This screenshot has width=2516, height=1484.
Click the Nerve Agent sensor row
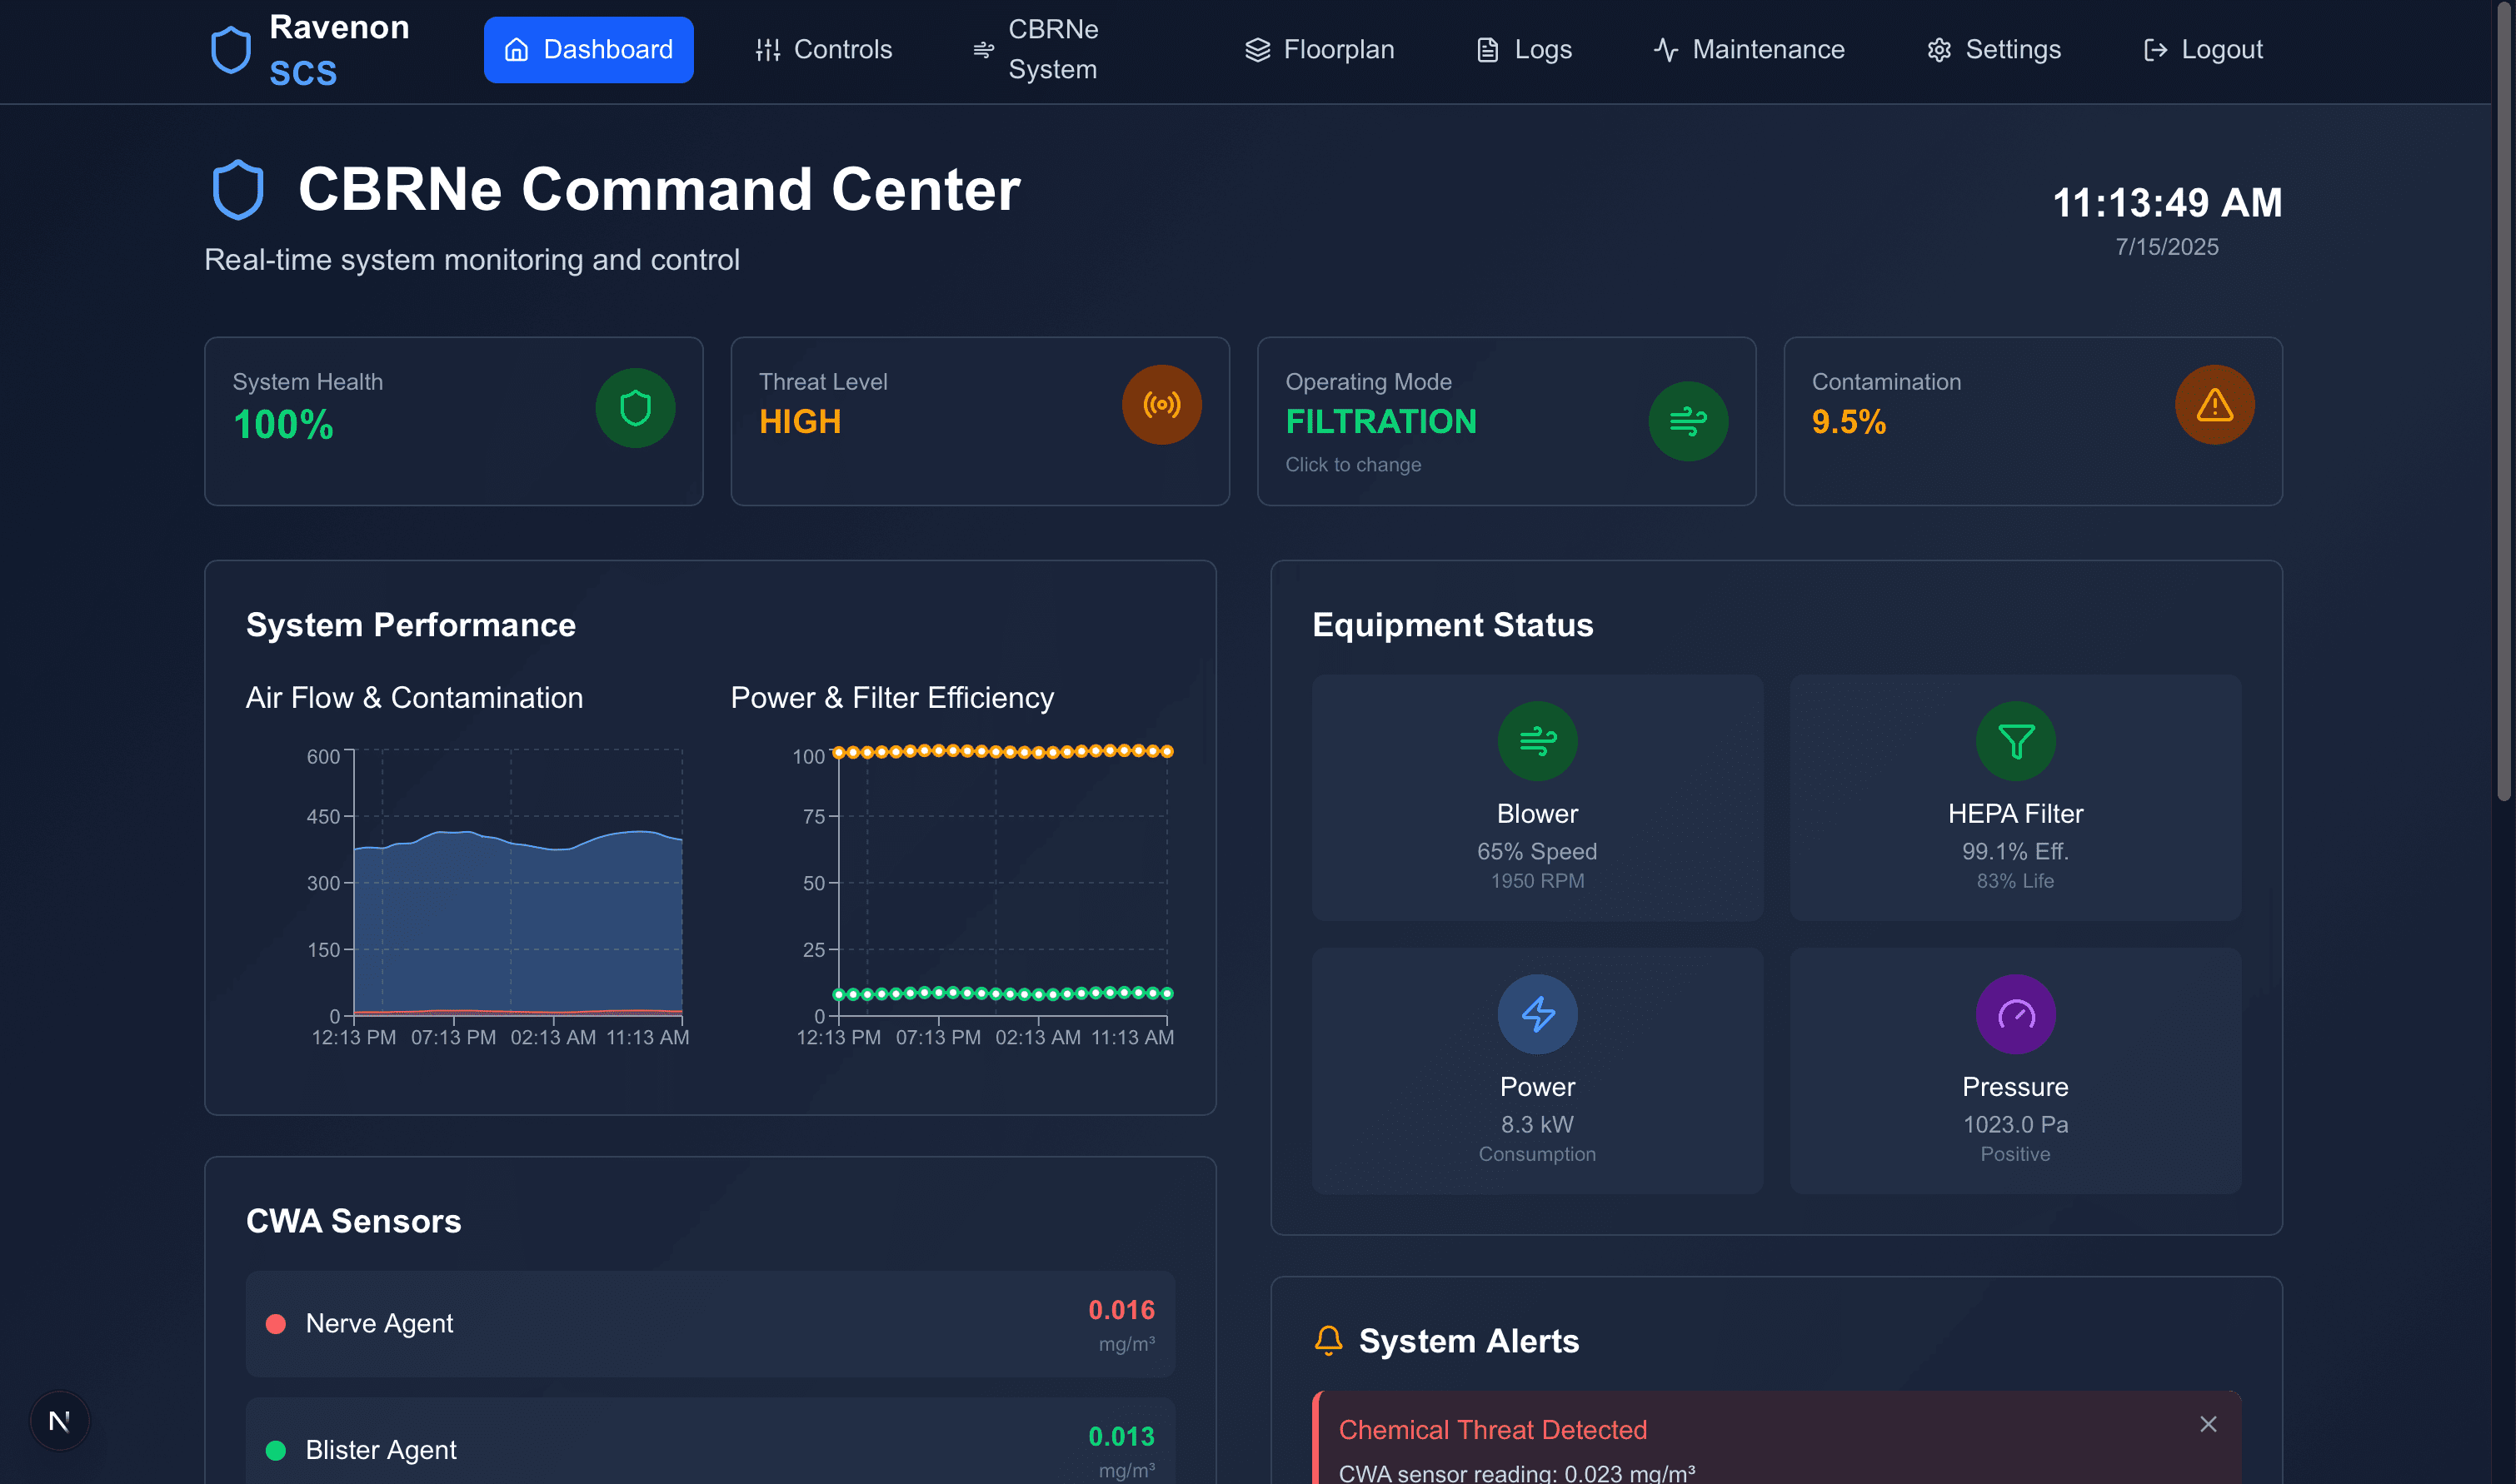coord(711,1324)
